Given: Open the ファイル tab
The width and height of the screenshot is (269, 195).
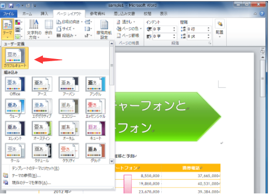Looking at the screenshot, I should [x=8, y=14].
